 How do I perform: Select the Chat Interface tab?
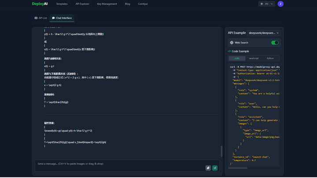click(x=62, y=18)
